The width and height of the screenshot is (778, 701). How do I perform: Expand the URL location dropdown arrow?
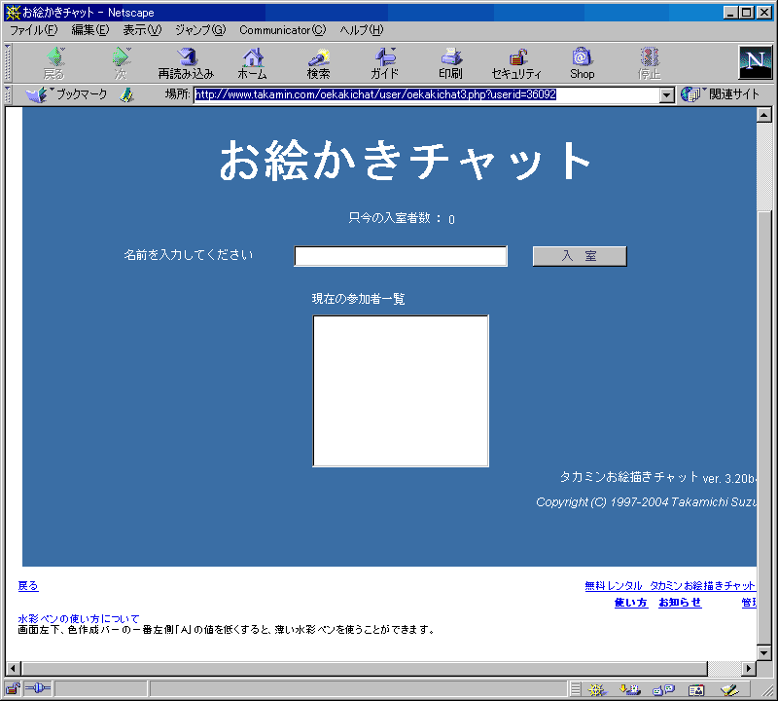667,94
